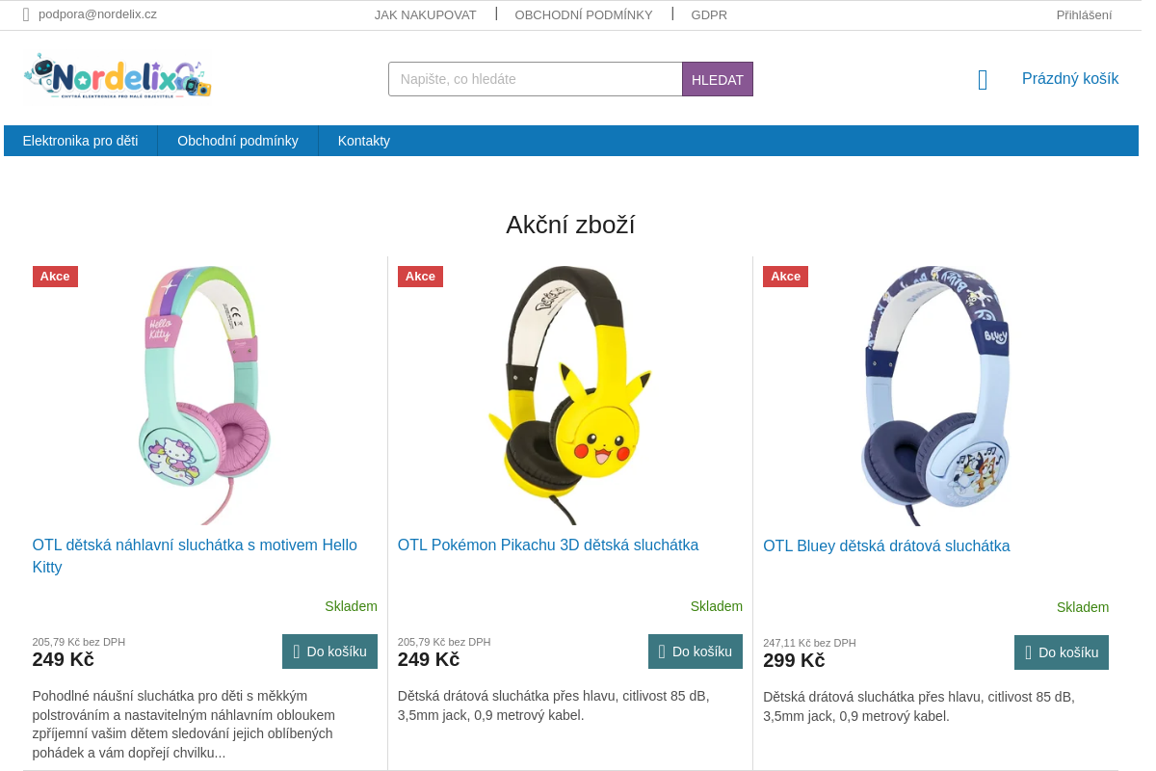Open the Kontakty menu item
This screenshot has width=1156, height=771.
(364, 141)
